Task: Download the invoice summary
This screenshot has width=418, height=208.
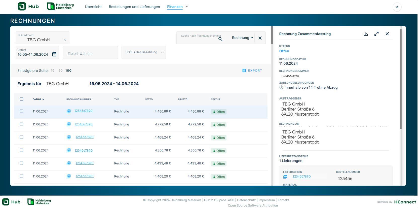Action: click(x=366, y=34)
